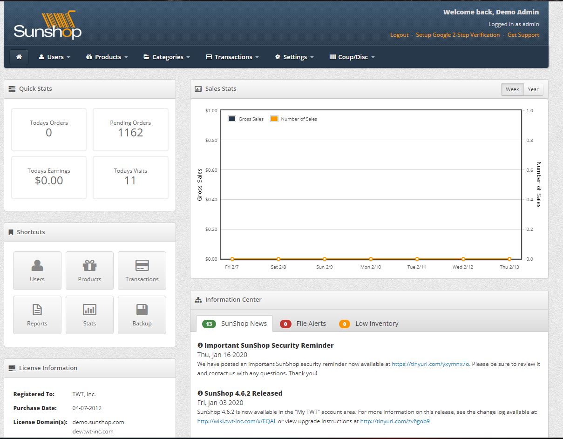Click the dev.twt-inc.com license domain text
The height and width of the screenshot is (439, 563).
click(93, 432)
